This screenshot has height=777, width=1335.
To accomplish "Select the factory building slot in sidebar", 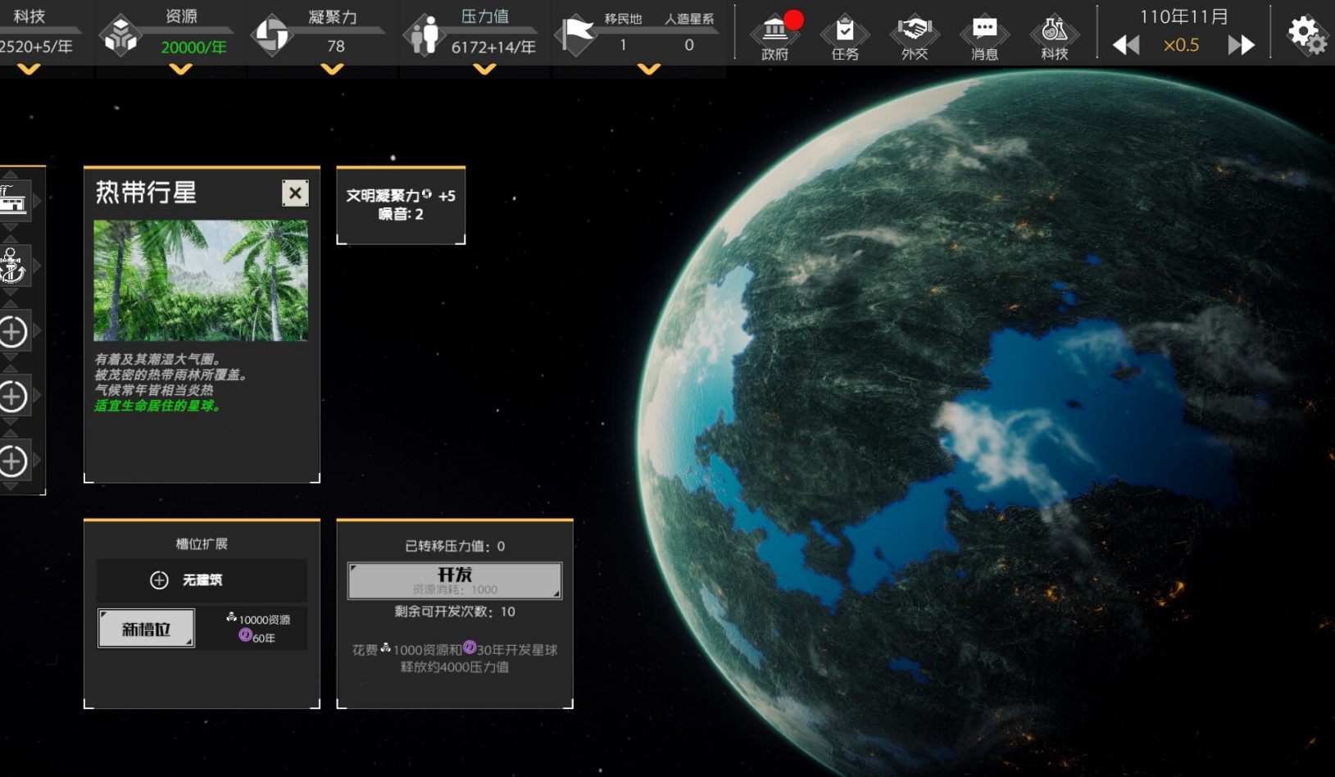I will click(x=14, y=200).
